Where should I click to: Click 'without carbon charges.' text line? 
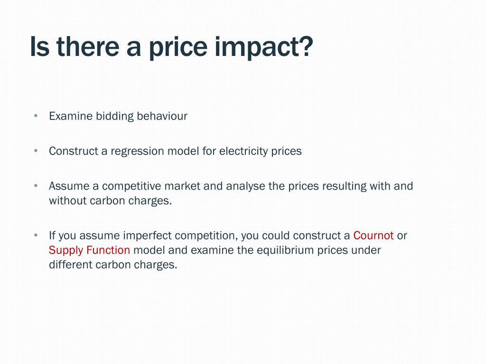coord(110,201)
